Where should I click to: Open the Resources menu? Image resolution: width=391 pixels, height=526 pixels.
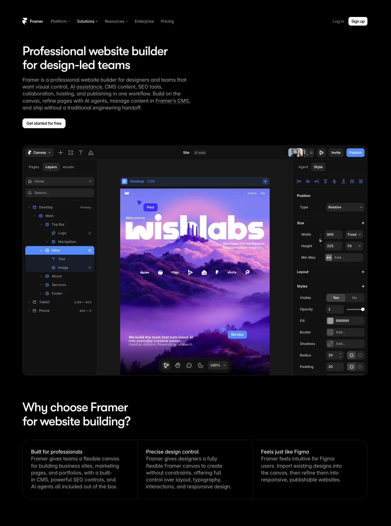point(116,21)
